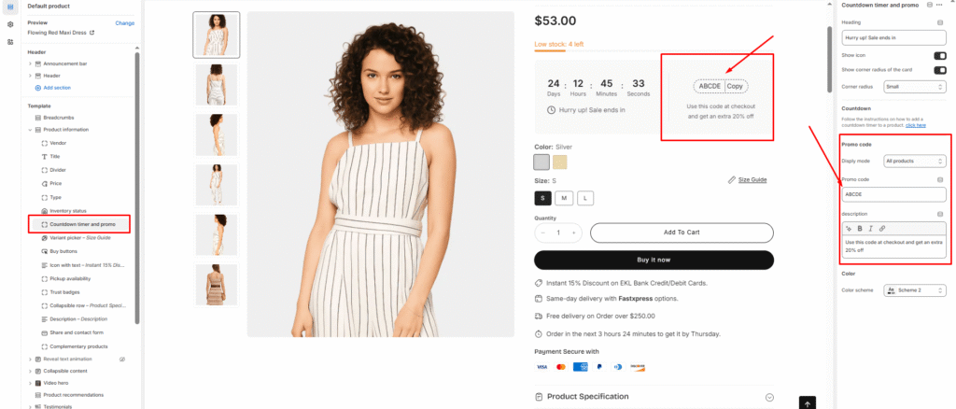
Task: Click the settings gear icon in left rail
Action: click(9, 24)
